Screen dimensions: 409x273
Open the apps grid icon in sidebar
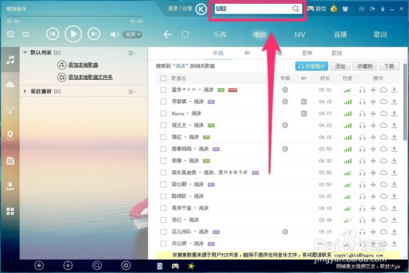click(10, 212)
